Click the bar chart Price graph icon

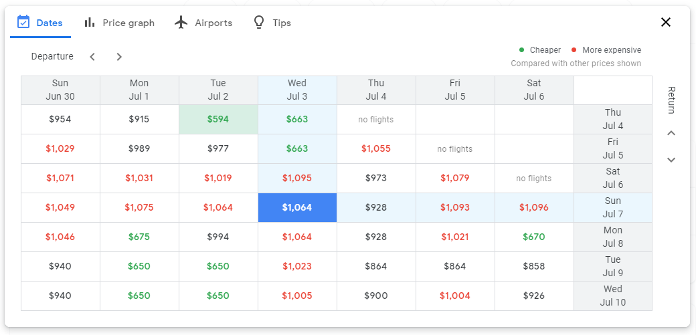(90, 22)
